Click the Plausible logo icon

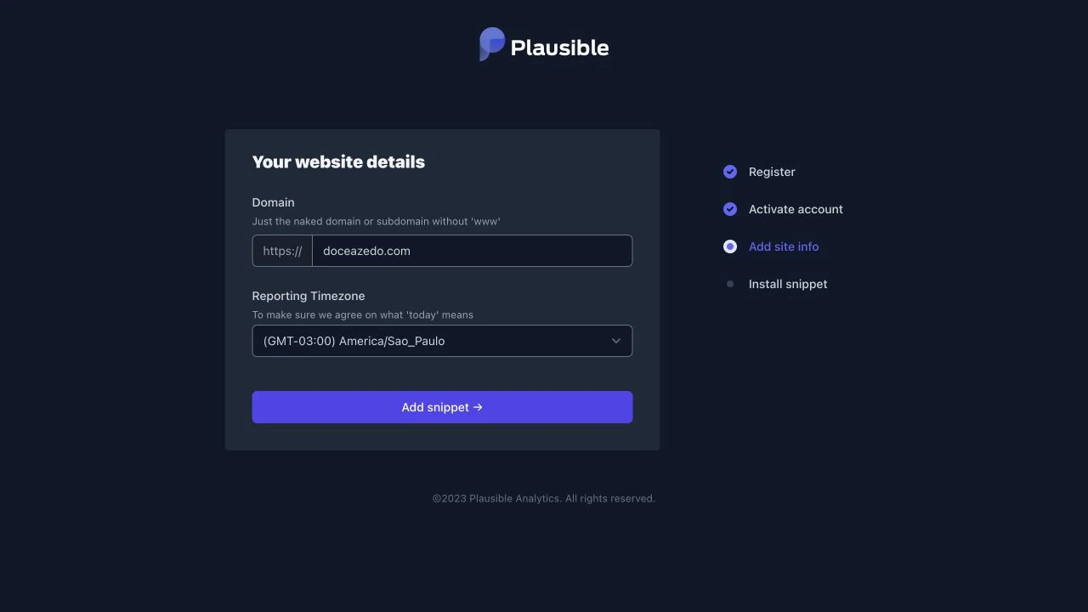pos(492,44)
